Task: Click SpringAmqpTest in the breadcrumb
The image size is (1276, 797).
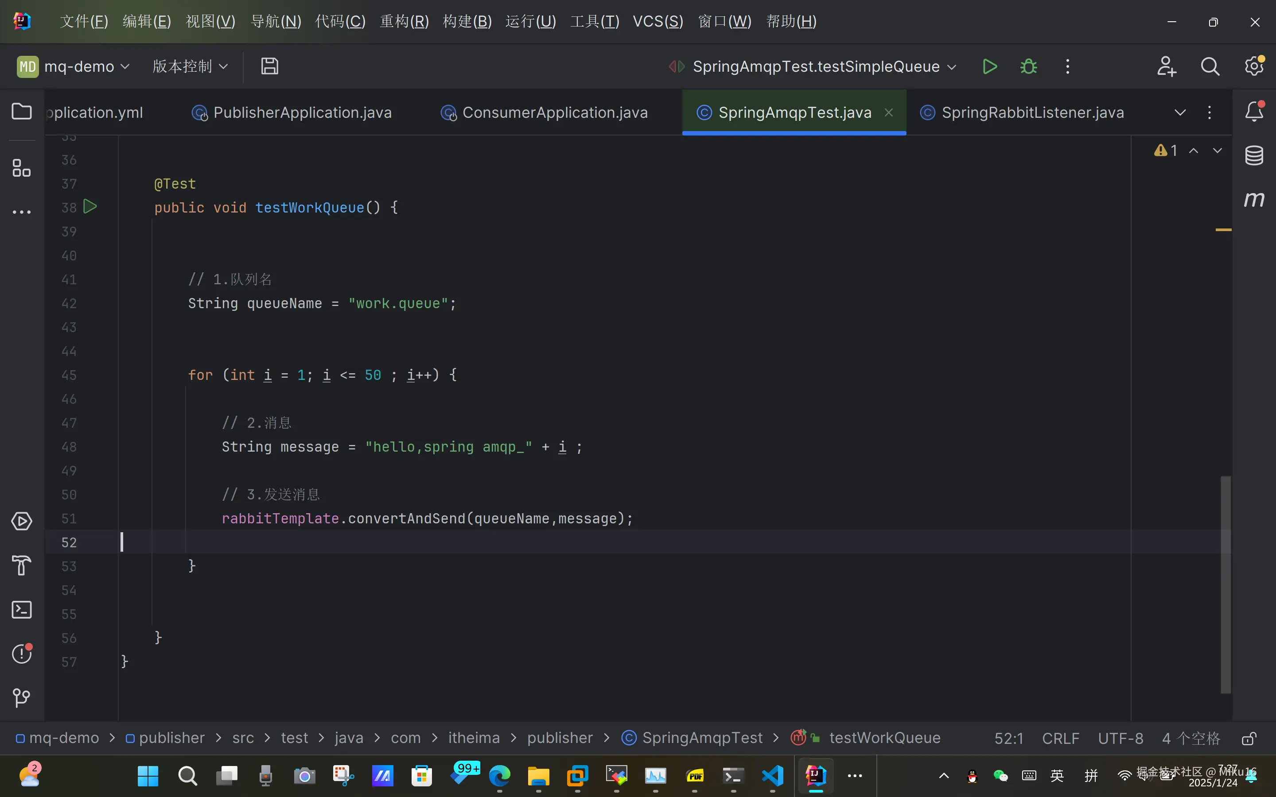Action: tap(702, 738)
